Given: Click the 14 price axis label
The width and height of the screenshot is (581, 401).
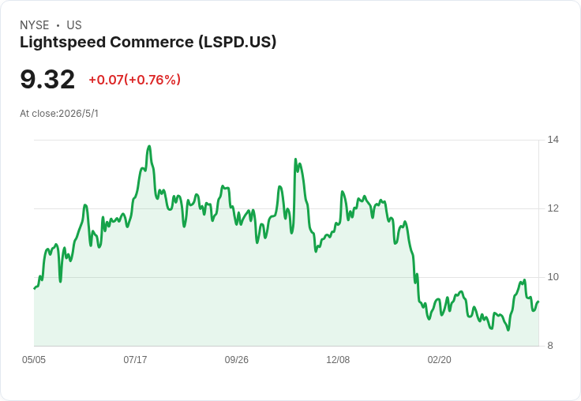Looking at the screenshot, I should click(x=553, y=140).
